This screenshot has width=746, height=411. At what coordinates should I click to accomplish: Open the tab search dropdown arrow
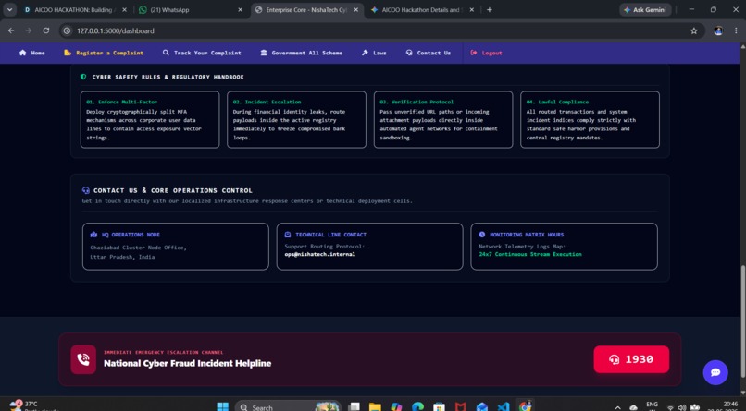[x=9, y=9]
